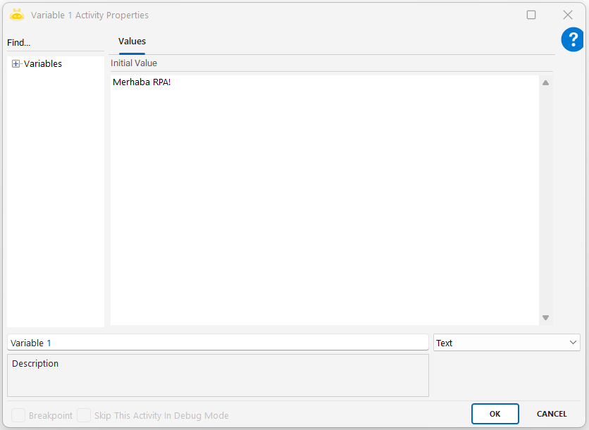Open the Text variable type dropdown
The height and width of the screenshot is (430, 589).
pos(507,343)
